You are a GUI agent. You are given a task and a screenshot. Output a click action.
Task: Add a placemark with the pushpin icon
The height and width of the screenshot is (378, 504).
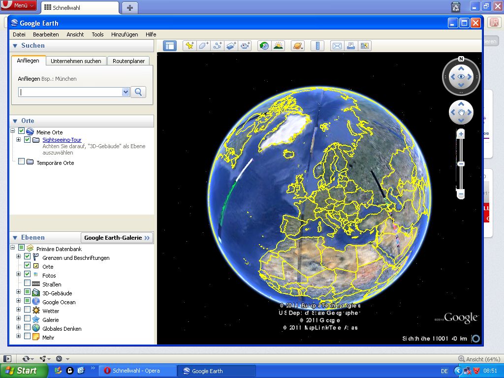point(189,46)
